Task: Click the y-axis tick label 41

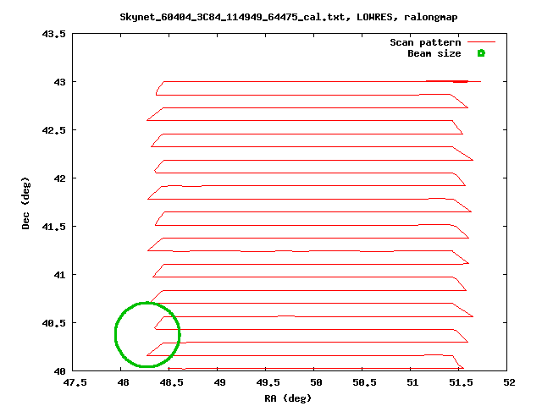Action: click(x=59, y=275)
